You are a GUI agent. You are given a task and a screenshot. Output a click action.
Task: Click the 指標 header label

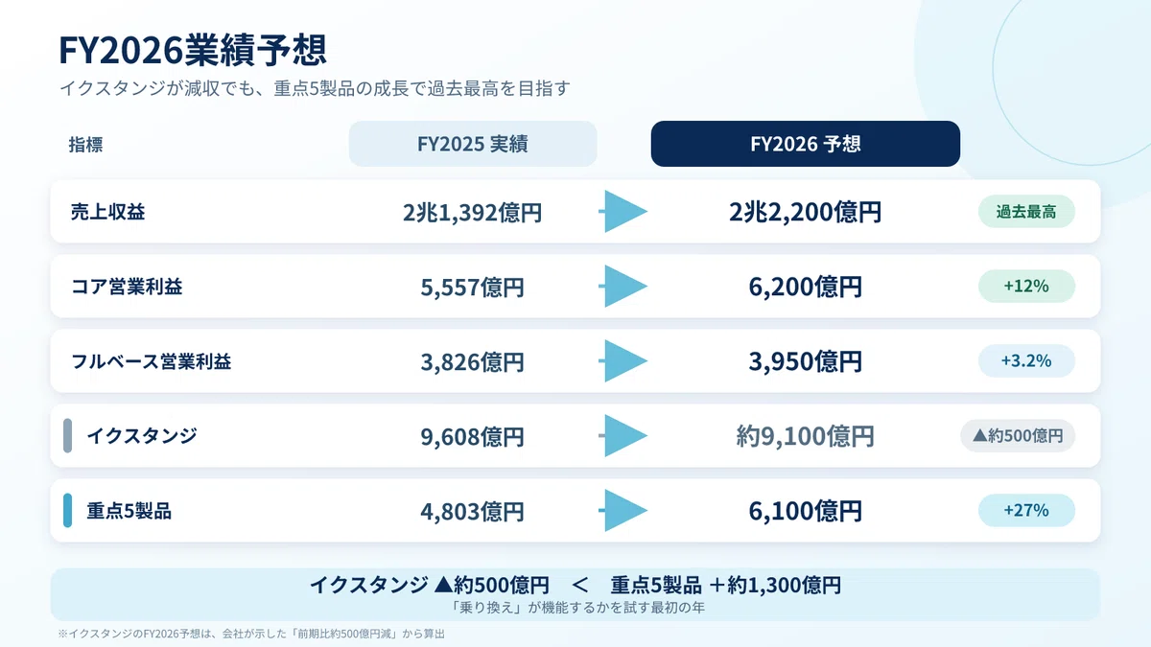[85, 145]
